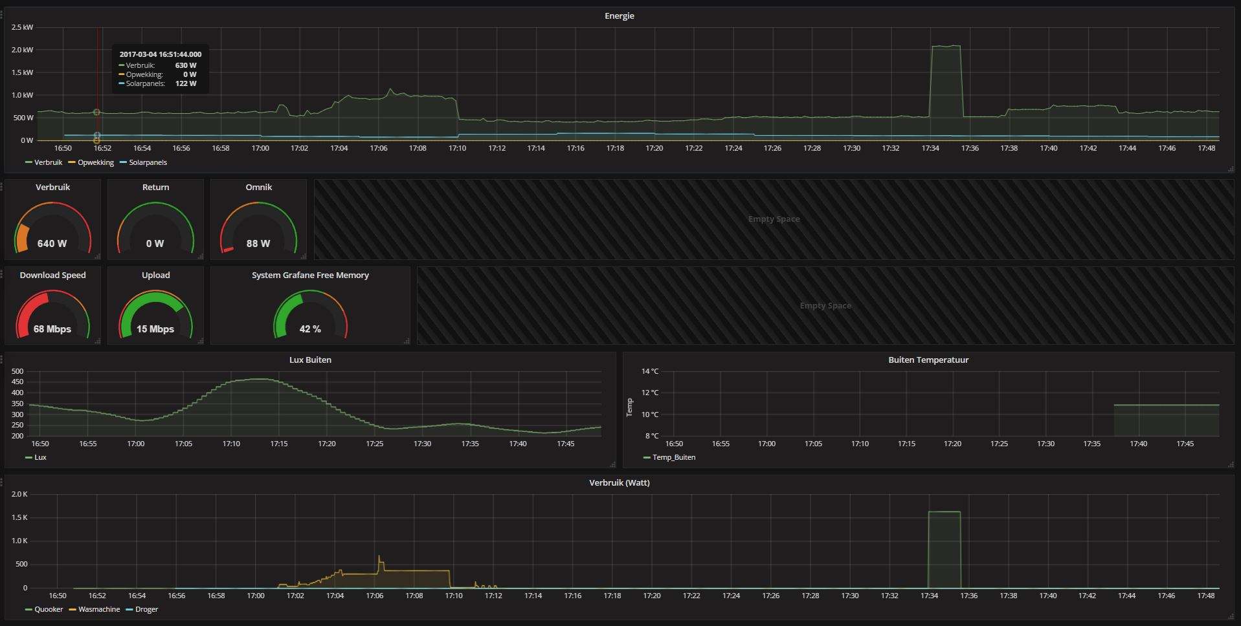Pick a color via the Temp_Buiten legend swatch
This screenshot has height=626, width=1241.
647,457
